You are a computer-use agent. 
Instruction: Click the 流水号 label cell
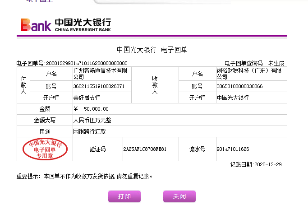198,149
